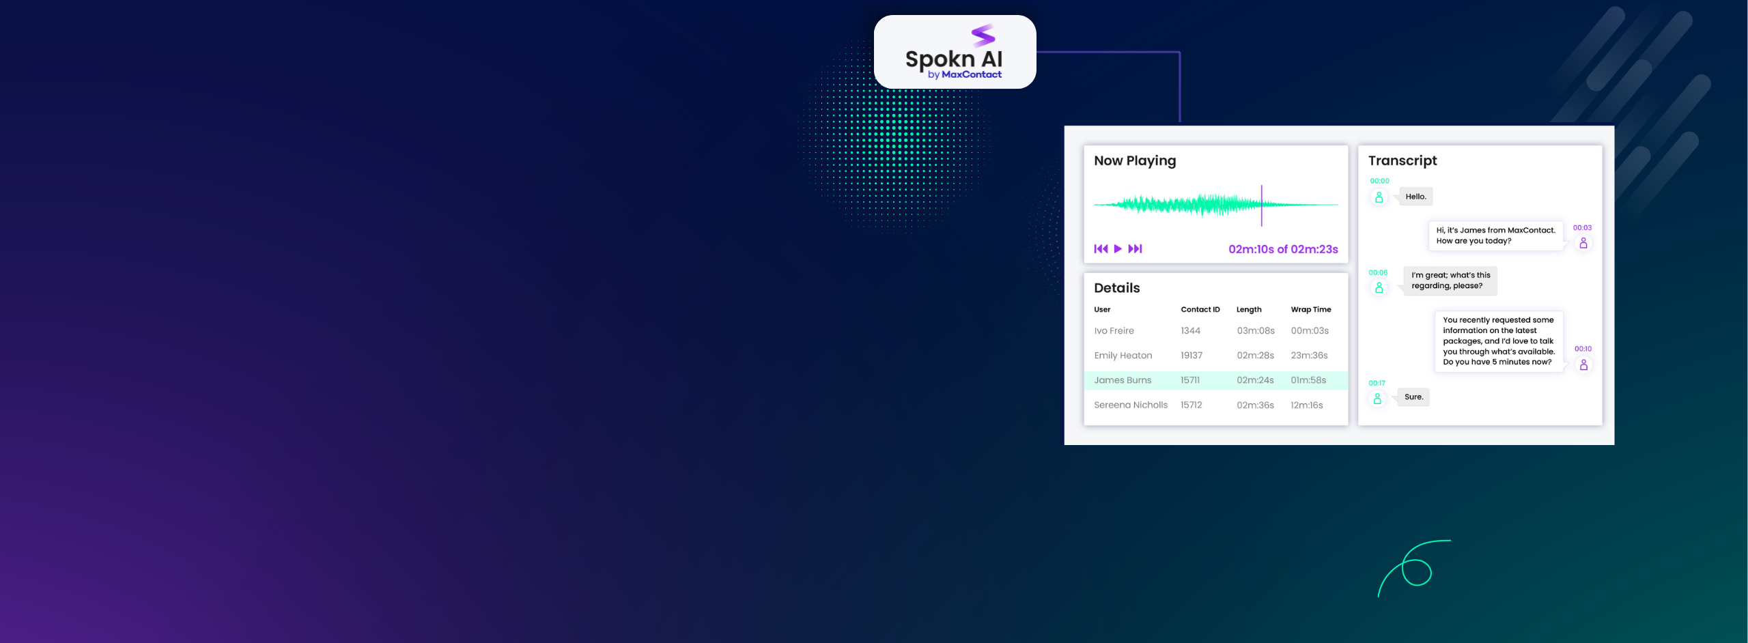Click the green avatar beside 'Sure.'
1748x643 pixels.
click(x=1377, y=398)
